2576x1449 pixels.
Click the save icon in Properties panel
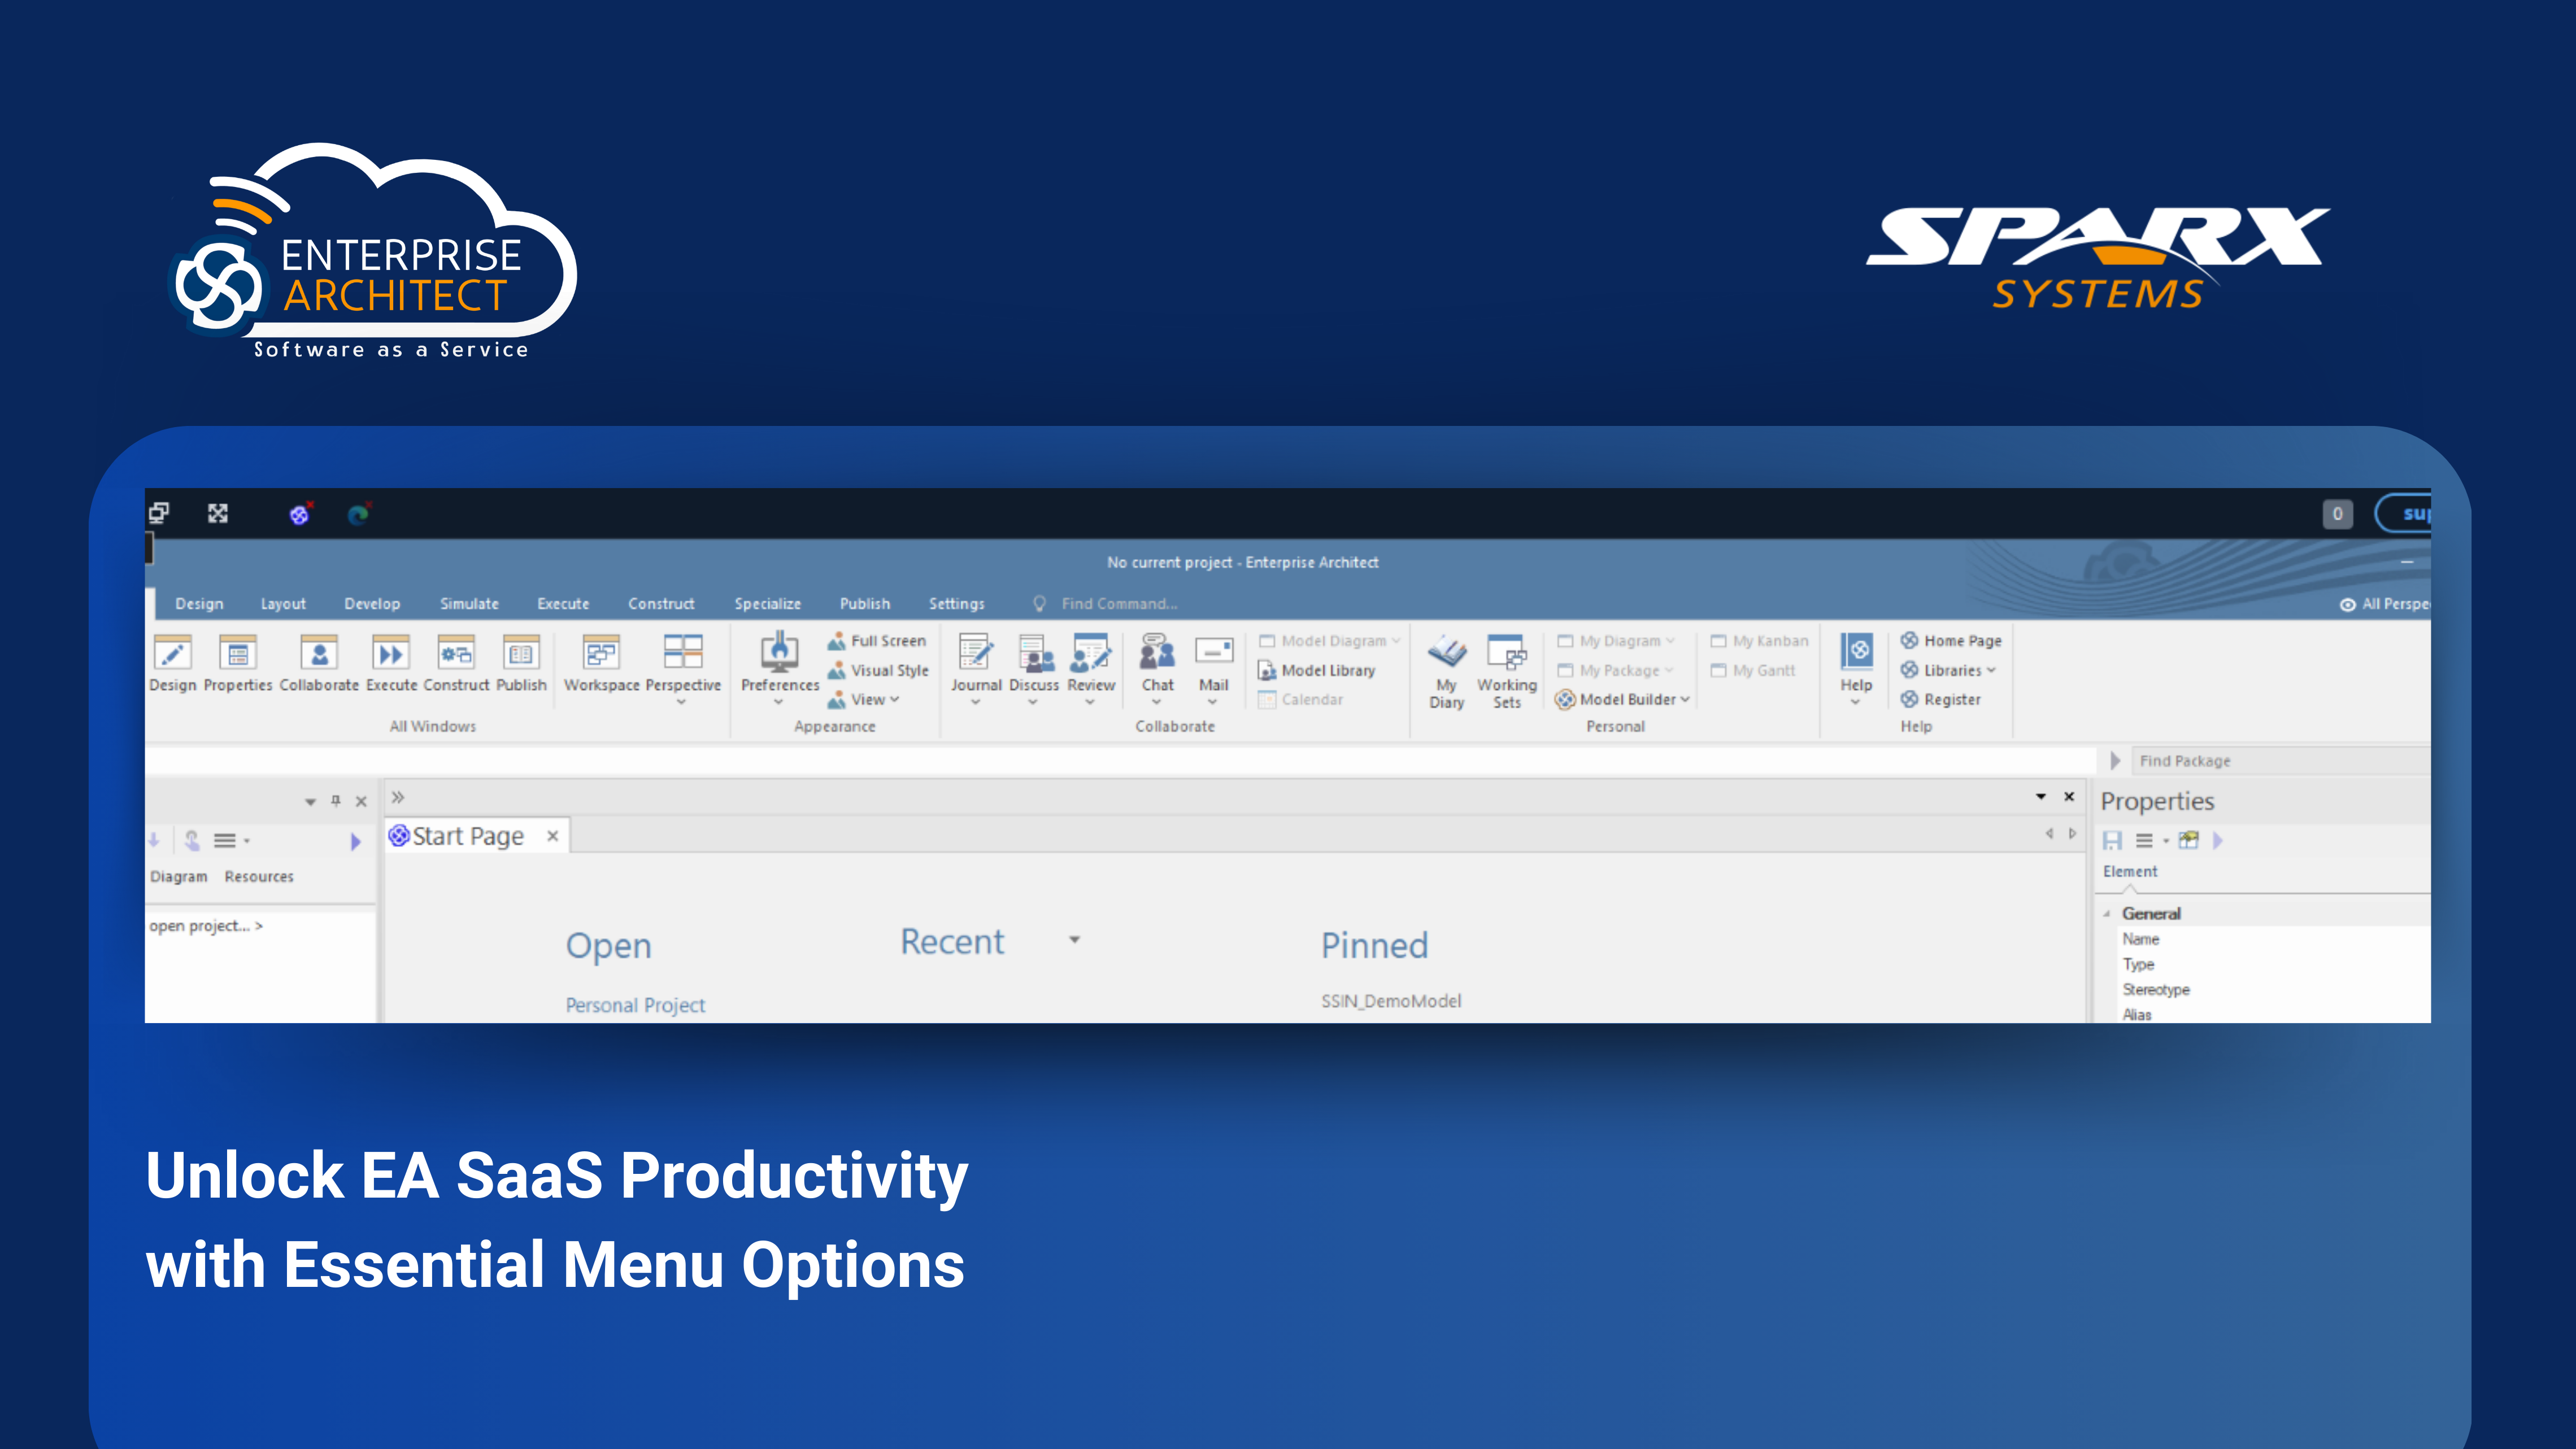2112,841
